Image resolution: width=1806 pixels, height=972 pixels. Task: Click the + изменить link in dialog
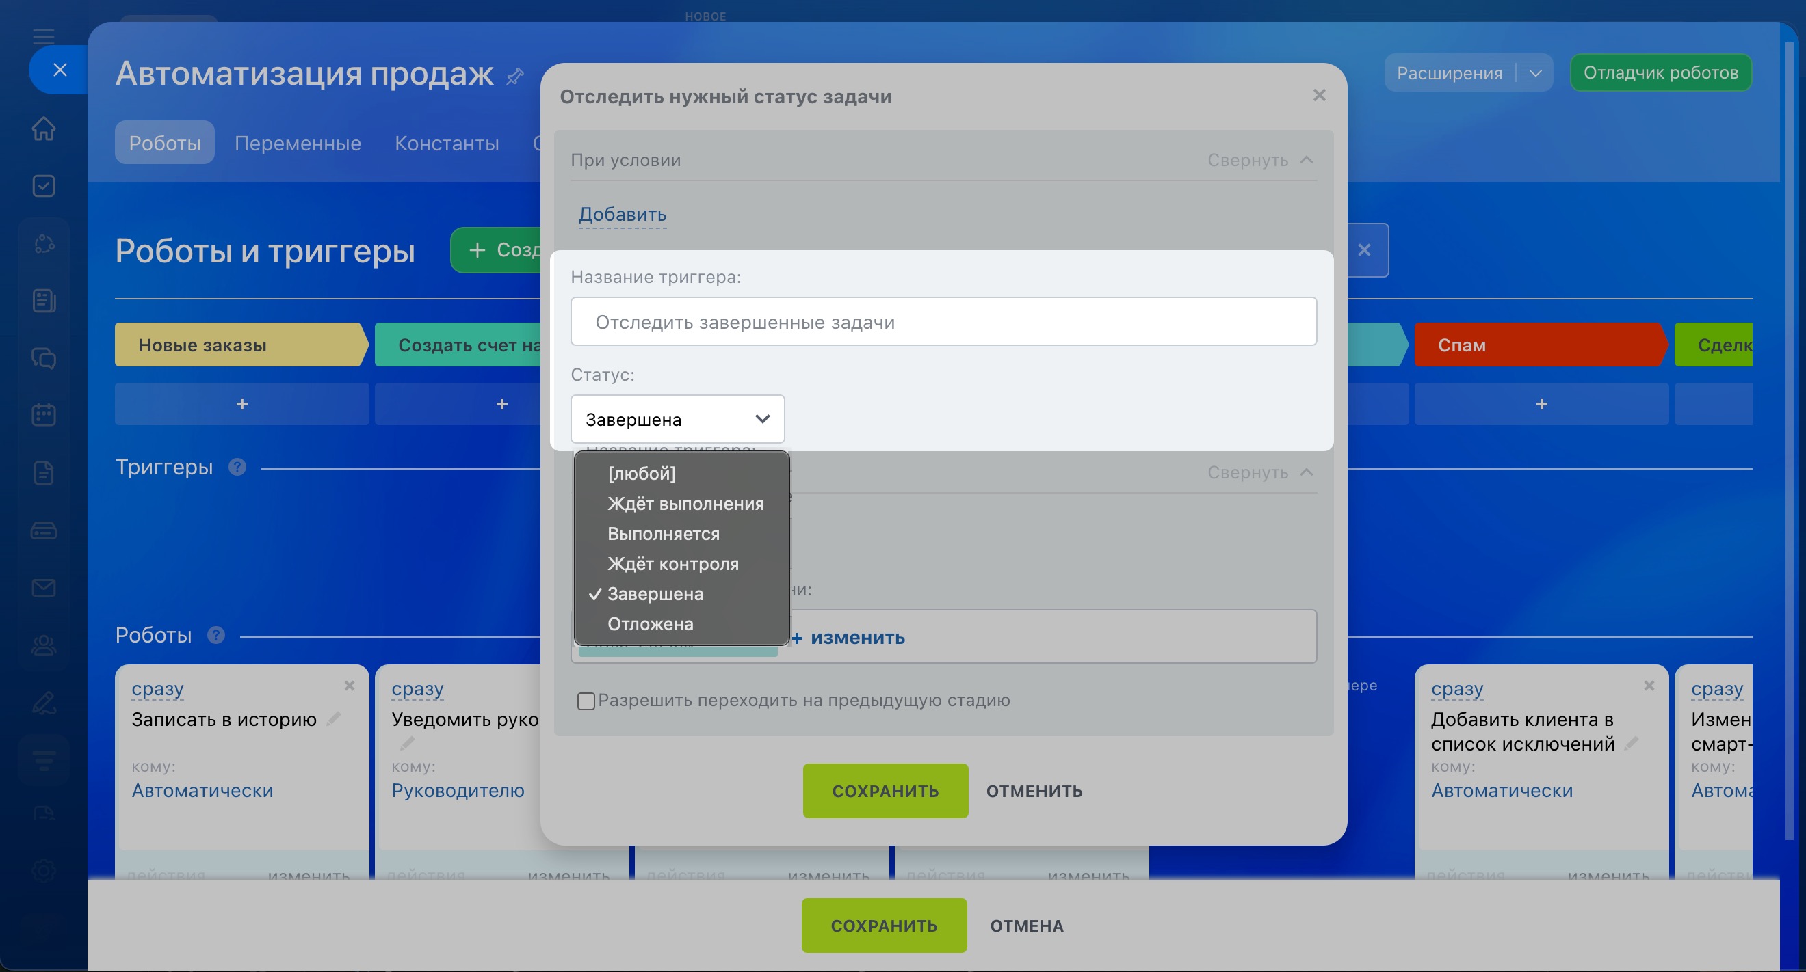point(848,637)
